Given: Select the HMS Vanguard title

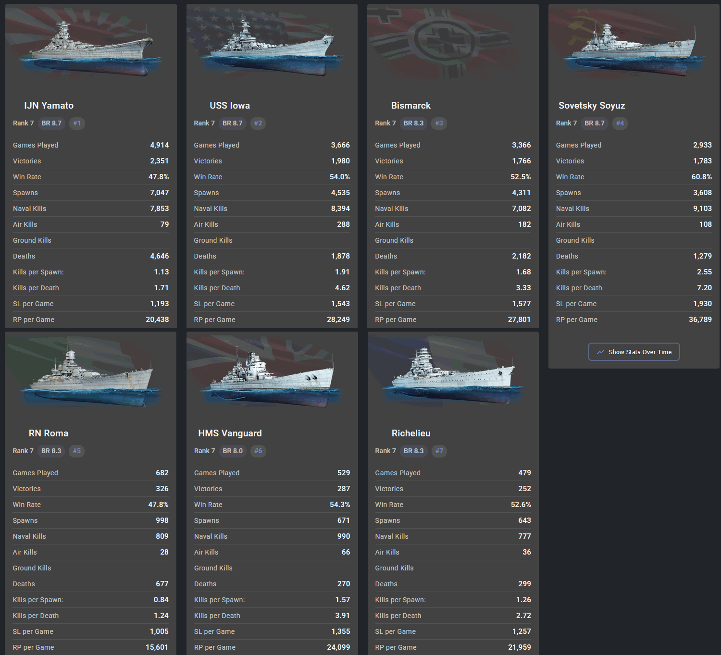Looking at the screenshot, I should [230, 433].
